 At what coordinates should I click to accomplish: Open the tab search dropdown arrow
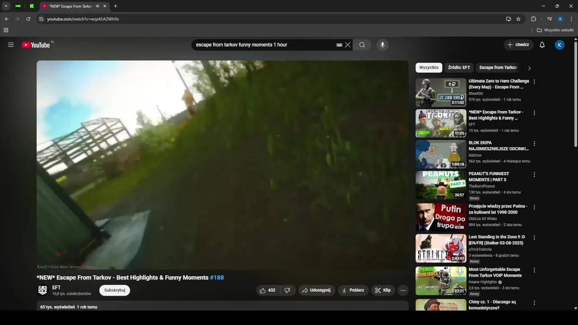[x=6, y=6]
